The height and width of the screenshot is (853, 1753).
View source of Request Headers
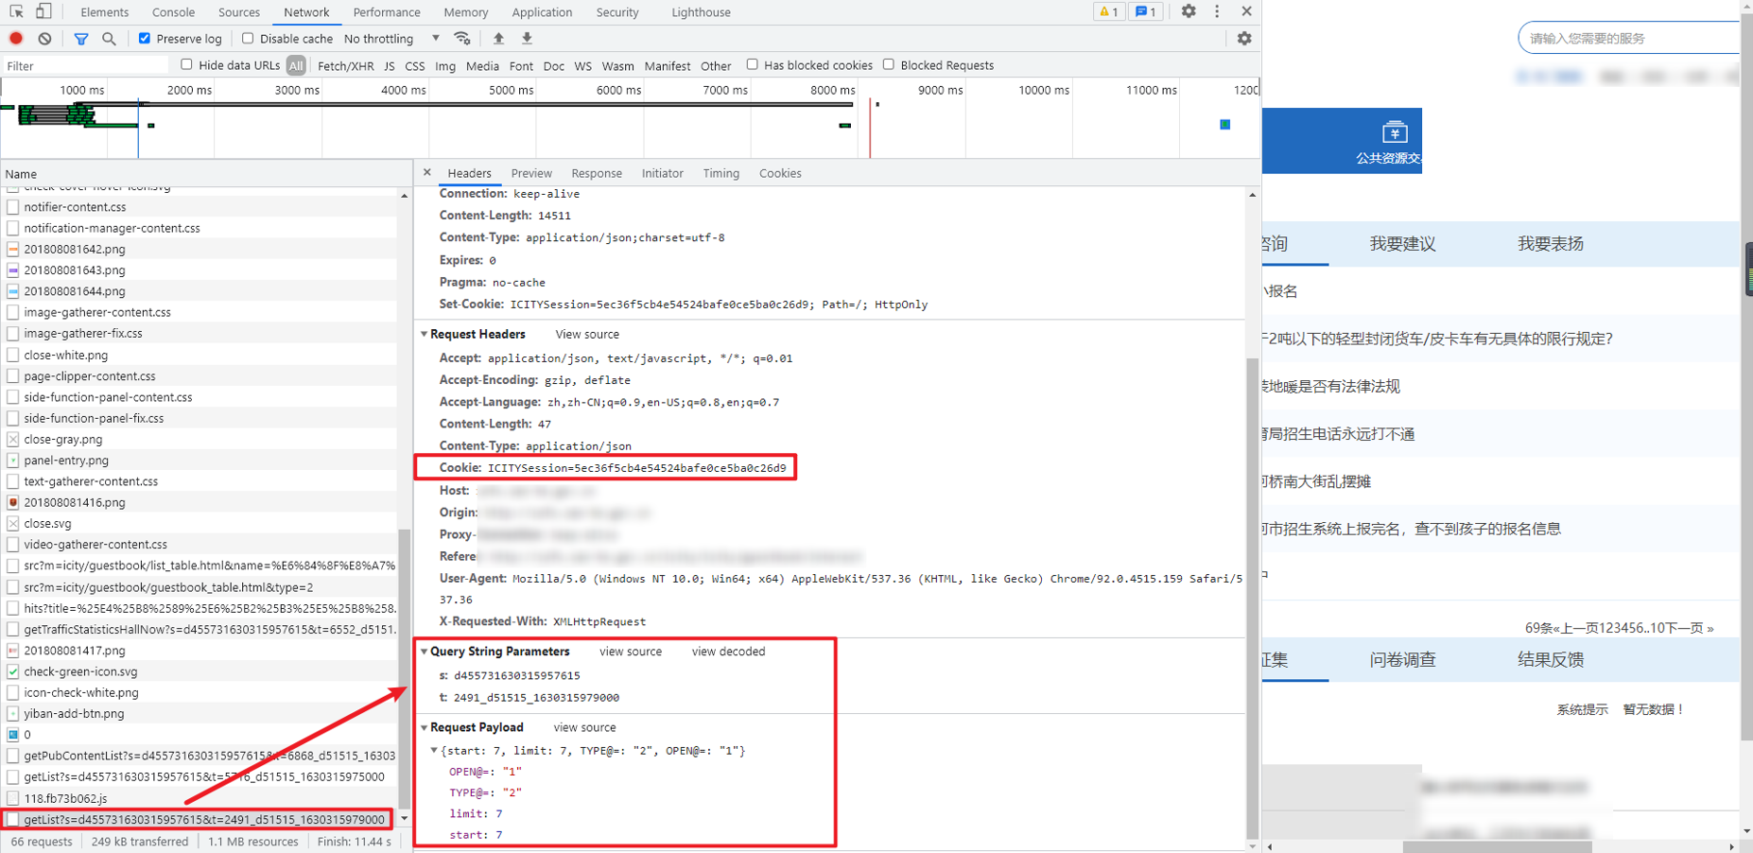587,335
